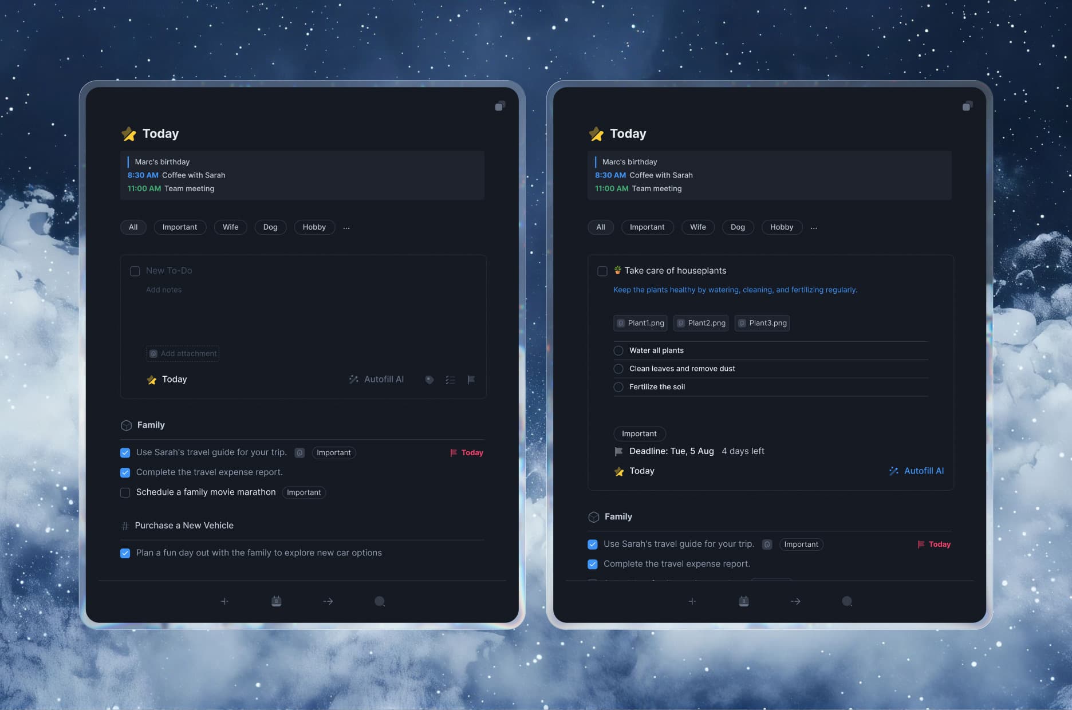Click attachment icon on Sarah's travel guide task, left panel
This screenshot has height=710, width=1072.
tap(299, 453)
